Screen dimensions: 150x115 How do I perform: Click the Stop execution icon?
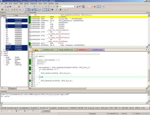pyautogui.click(x=8, y=10)
